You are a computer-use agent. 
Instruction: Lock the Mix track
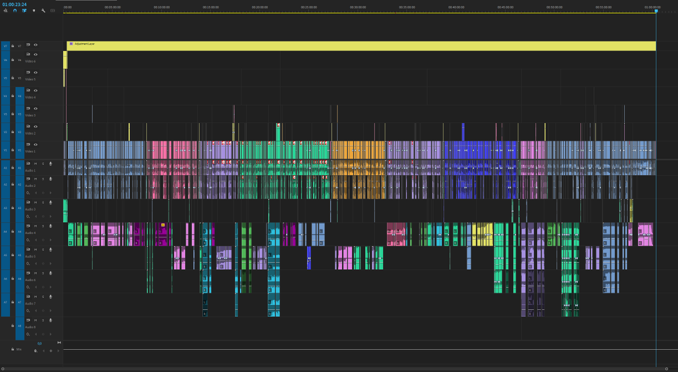tap(12, 349)
